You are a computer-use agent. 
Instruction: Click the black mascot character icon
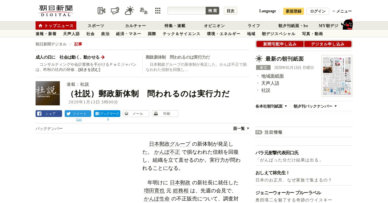point(347,24)
